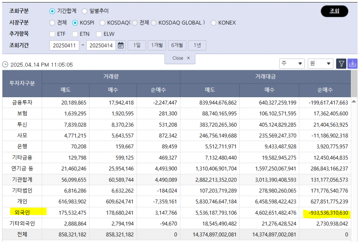Viewport: 360px width, 242px height.
Task: Select the 일별추이 radio option
Action: click(x=85, y=11)
